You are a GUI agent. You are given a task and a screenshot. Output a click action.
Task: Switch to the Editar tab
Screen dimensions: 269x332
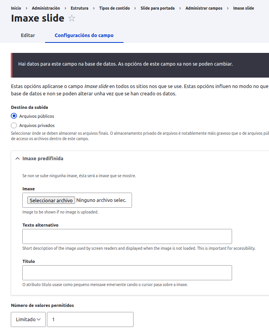(28, 36)
